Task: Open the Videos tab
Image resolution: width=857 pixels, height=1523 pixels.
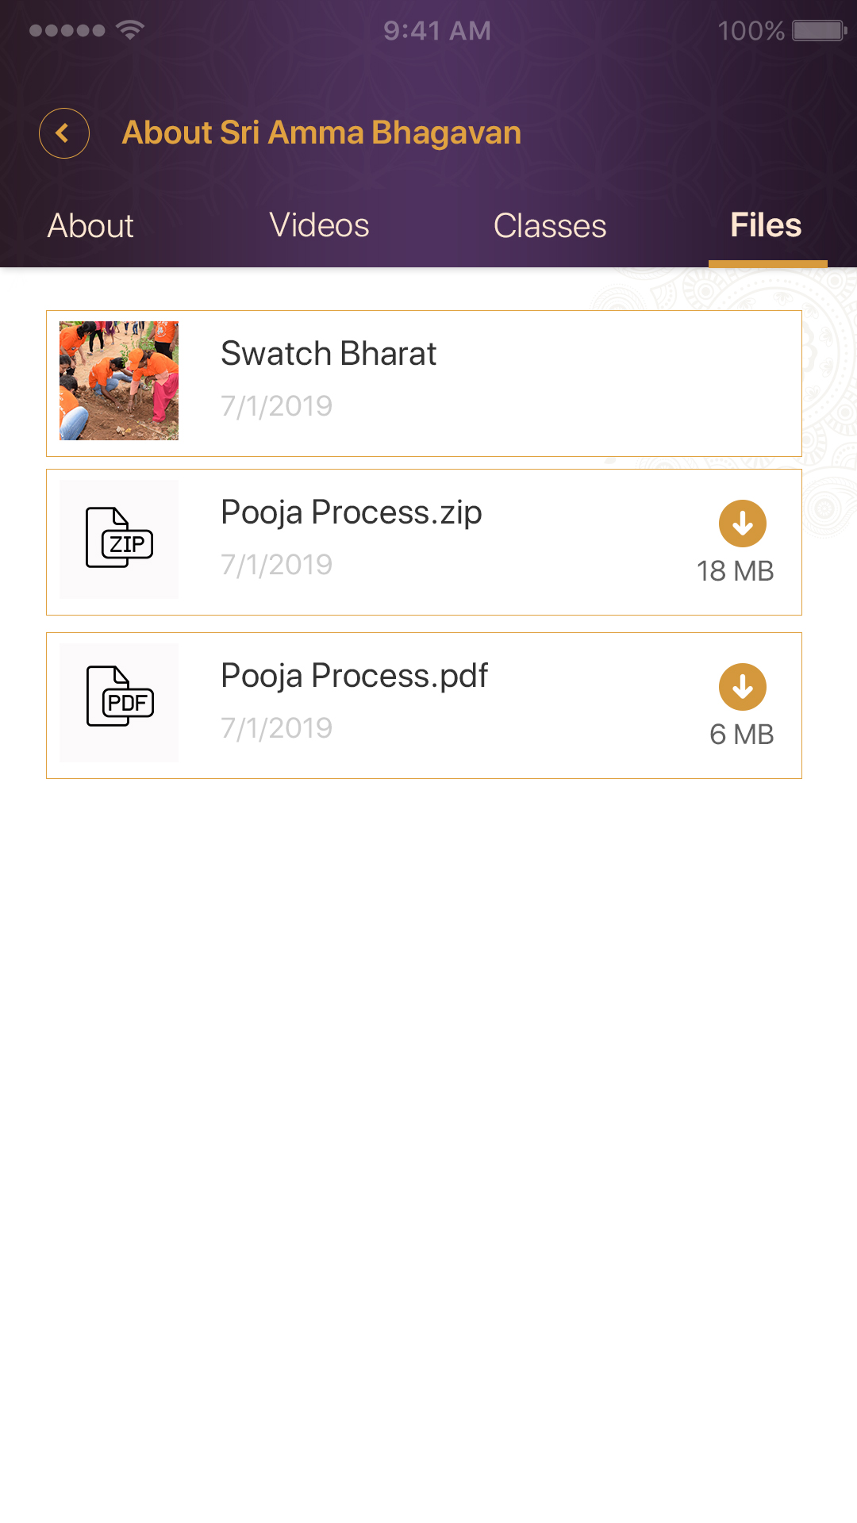Action: click(x=319, y=226)
